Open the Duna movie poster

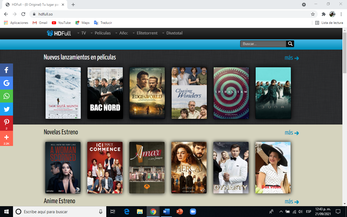(273, 93)
